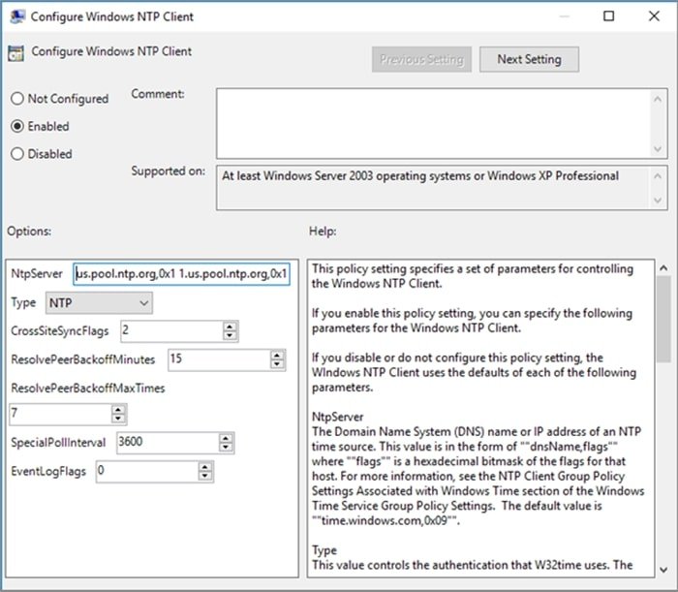This screenshot has width=678, height=592.
Task: Open the Type dropdown showing NTP
Action: pos(100,303)
